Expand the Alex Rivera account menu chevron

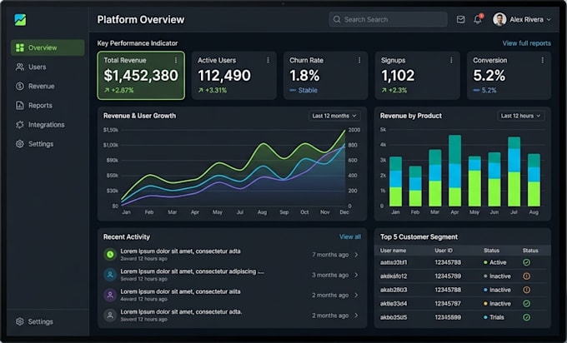click(x=549, y=19)
